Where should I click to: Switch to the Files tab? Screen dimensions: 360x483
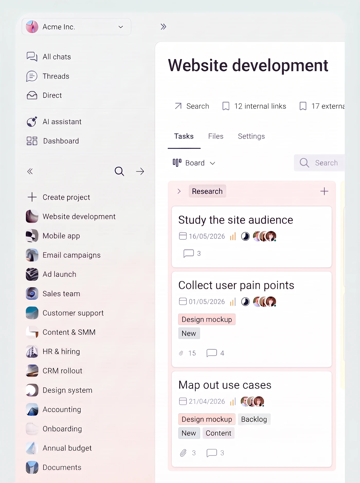click(x=216, y=136)
